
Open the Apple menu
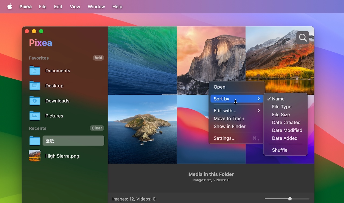(10, 6)
